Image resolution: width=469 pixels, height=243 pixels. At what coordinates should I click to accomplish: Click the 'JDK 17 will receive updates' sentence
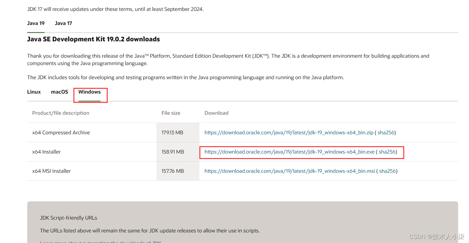pos(115,9)
